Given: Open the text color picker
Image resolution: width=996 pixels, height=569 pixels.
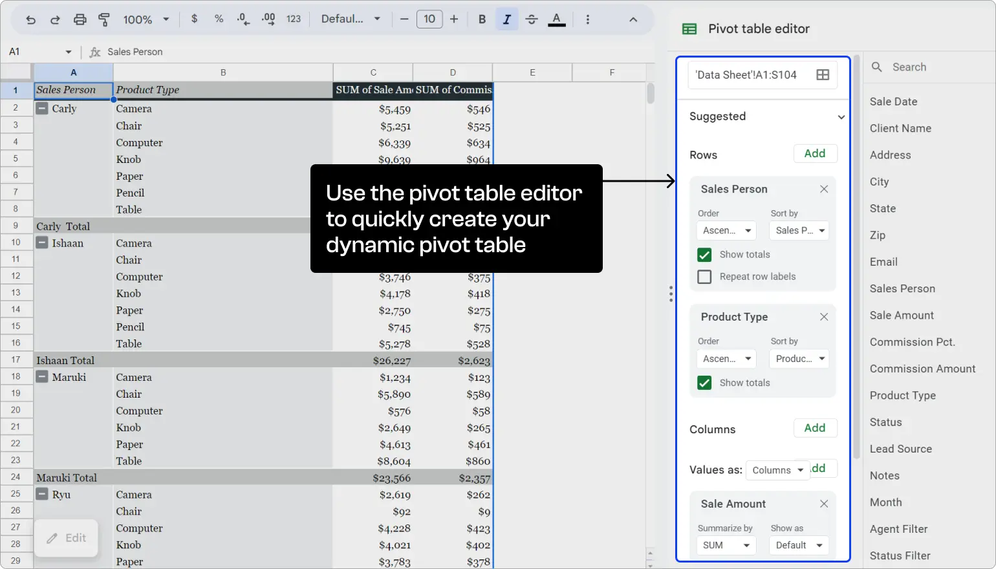Looking at the screenshot, I should click(556, 19).
